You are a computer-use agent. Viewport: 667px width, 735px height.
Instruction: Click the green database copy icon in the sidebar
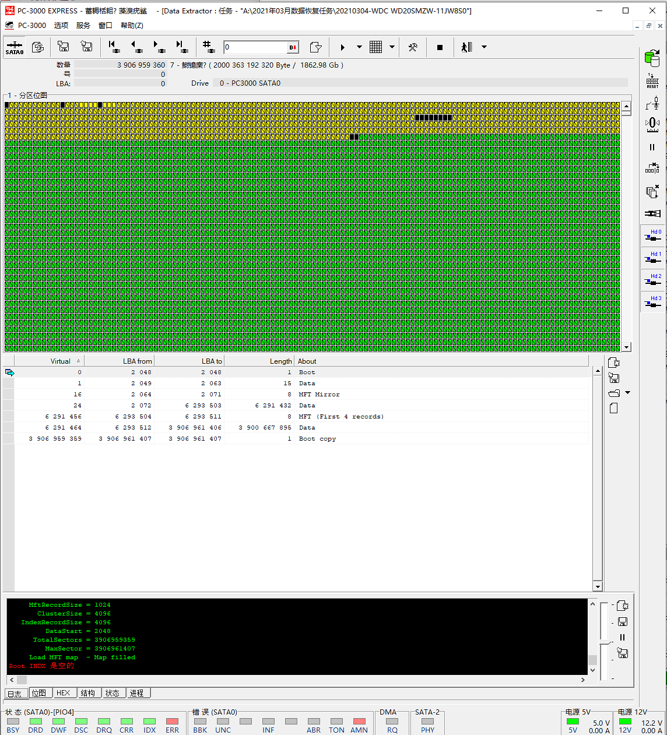(652, 58)
